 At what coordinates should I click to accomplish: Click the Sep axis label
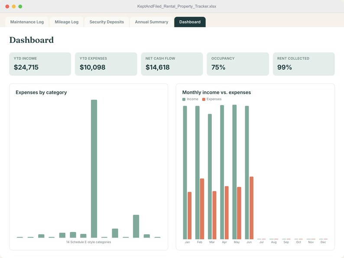(286, 242)
